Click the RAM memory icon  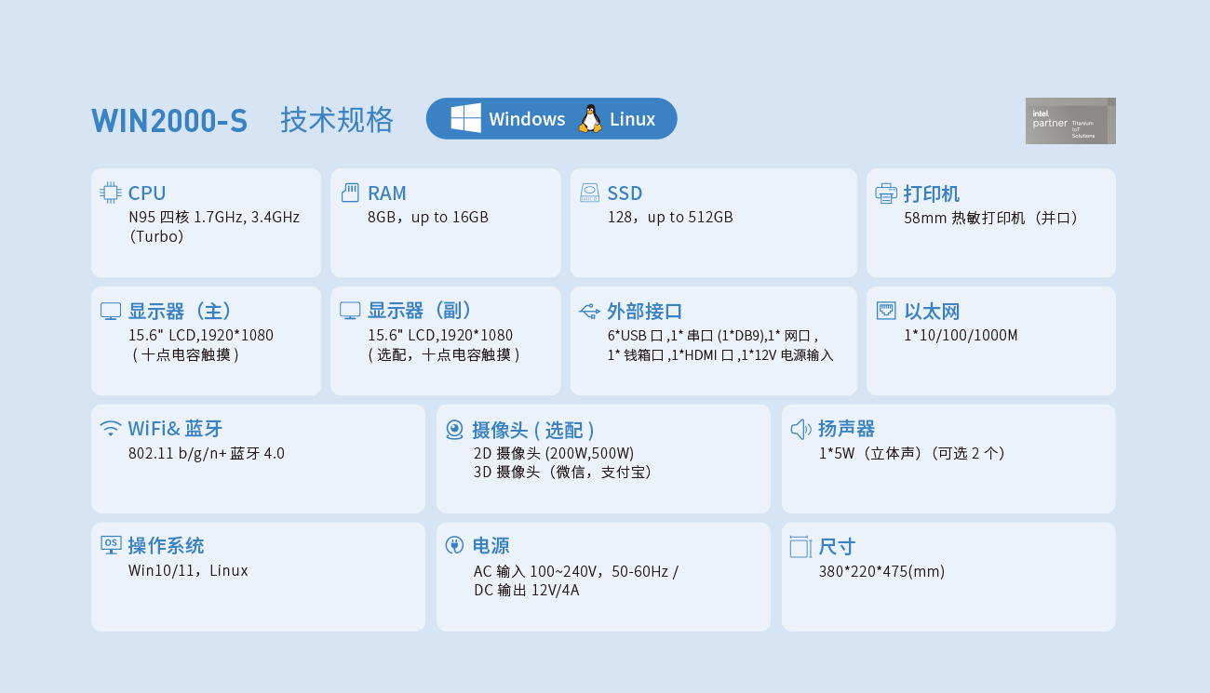point(350,192)
